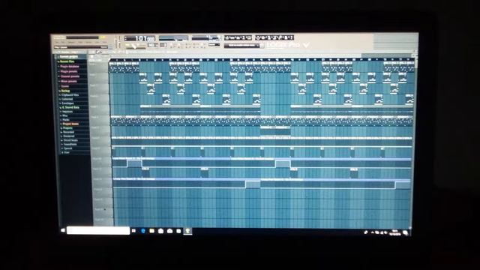Switch to FL Studio taskbar icon
The width and height of the screenshot is (480, 270).
[187, 232]
